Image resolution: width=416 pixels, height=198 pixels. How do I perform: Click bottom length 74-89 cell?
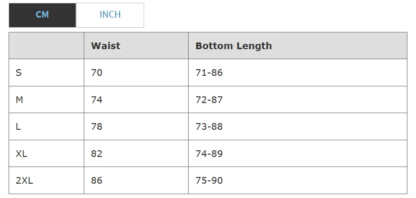point(298,154)
